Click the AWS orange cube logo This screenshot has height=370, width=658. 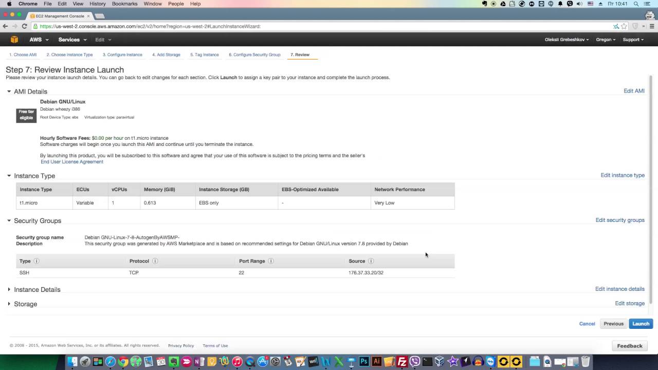click(x=14, y=40)
